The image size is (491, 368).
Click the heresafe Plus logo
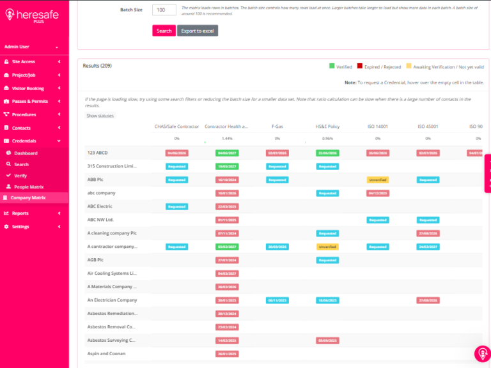(32, 15)
